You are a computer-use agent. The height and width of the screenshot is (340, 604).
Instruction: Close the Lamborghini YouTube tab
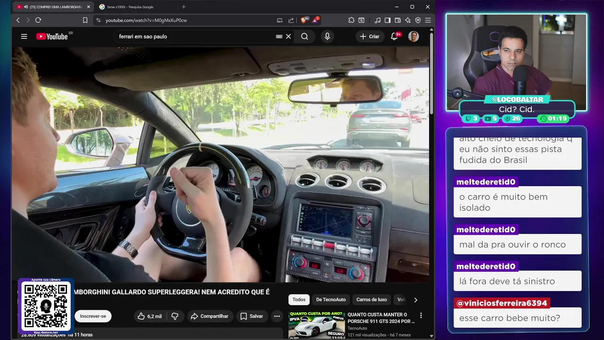pyautogui.click(x=88, y=7)
